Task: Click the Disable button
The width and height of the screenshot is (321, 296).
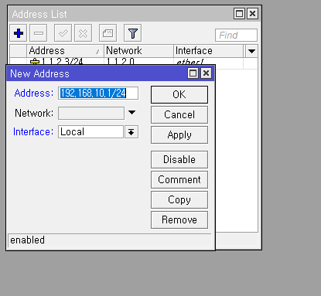Action: [x=179, y=159]
